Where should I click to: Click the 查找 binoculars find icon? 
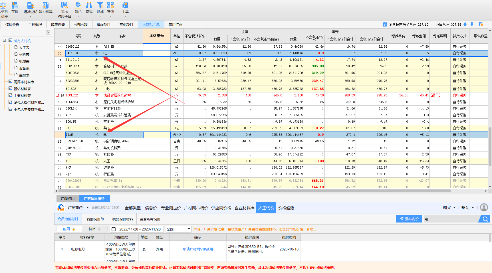coord(89,5)
